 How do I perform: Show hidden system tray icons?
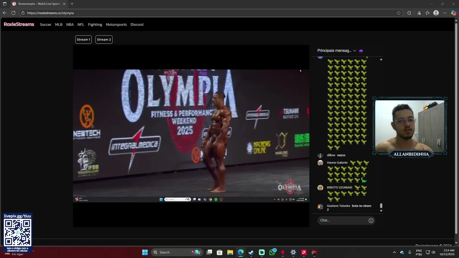[394, 252]
